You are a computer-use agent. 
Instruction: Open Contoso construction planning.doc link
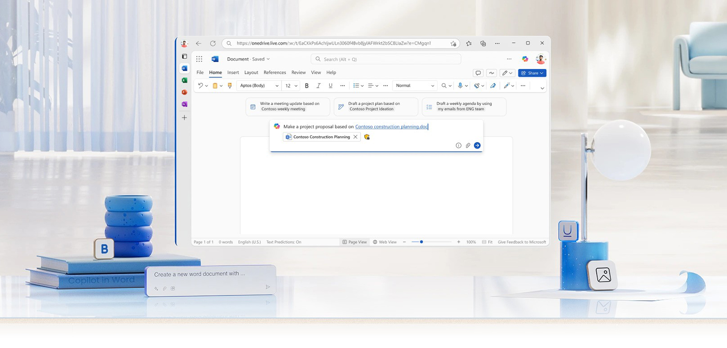click(x=391, y=127)
